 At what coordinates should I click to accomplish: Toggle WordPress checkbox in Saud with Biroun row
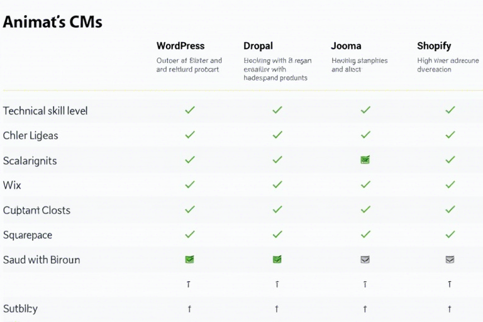point(189,259)
